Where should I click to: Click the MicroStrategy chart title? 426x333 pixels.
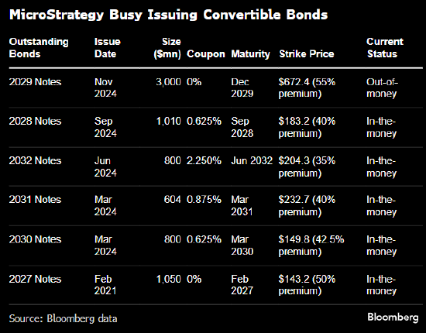[x=168, y=15]
